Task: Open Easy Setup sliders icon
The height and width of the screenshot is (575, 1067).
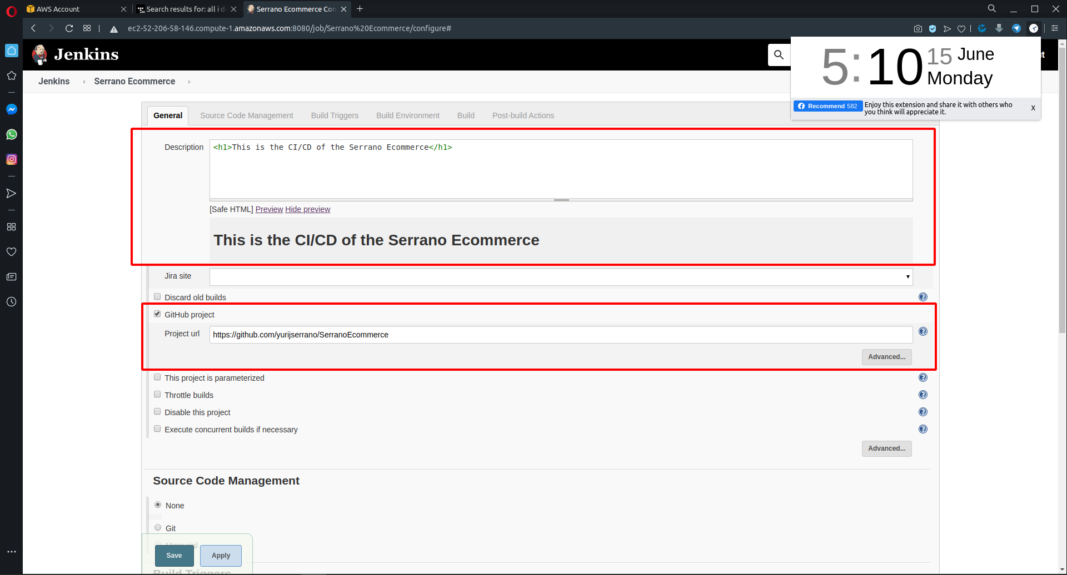Action: point(1055,28)
